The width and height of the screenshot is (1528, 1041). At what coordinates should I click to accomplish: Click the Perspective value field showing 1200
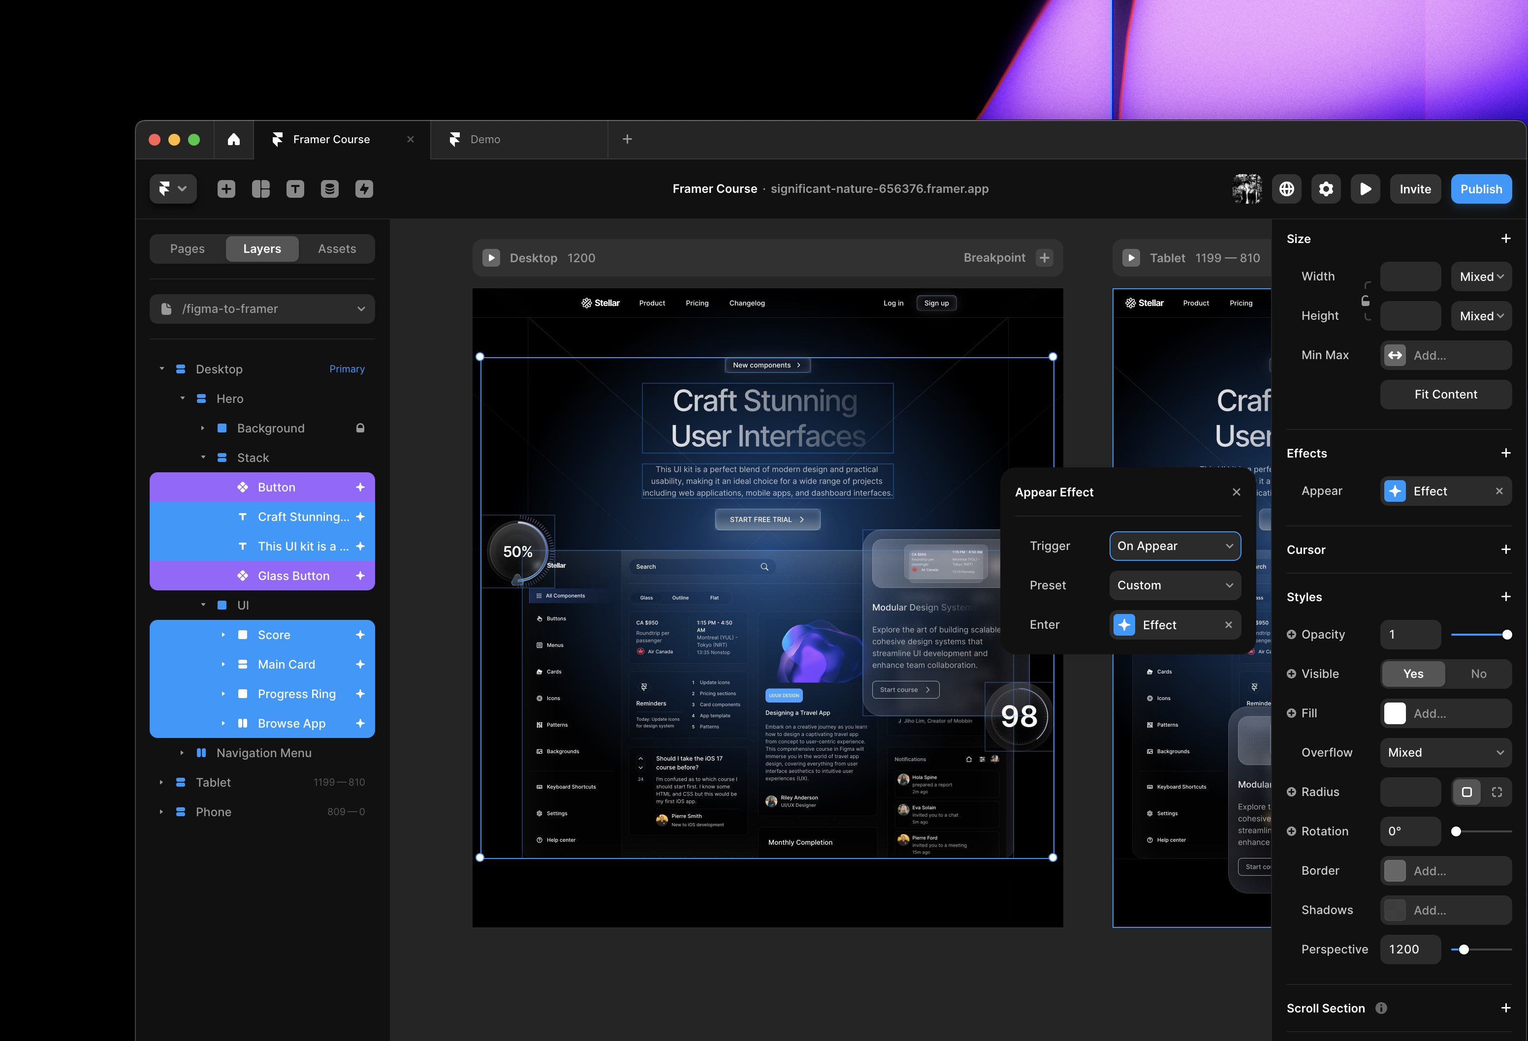pyautogui.click(x=1410, y=949)
